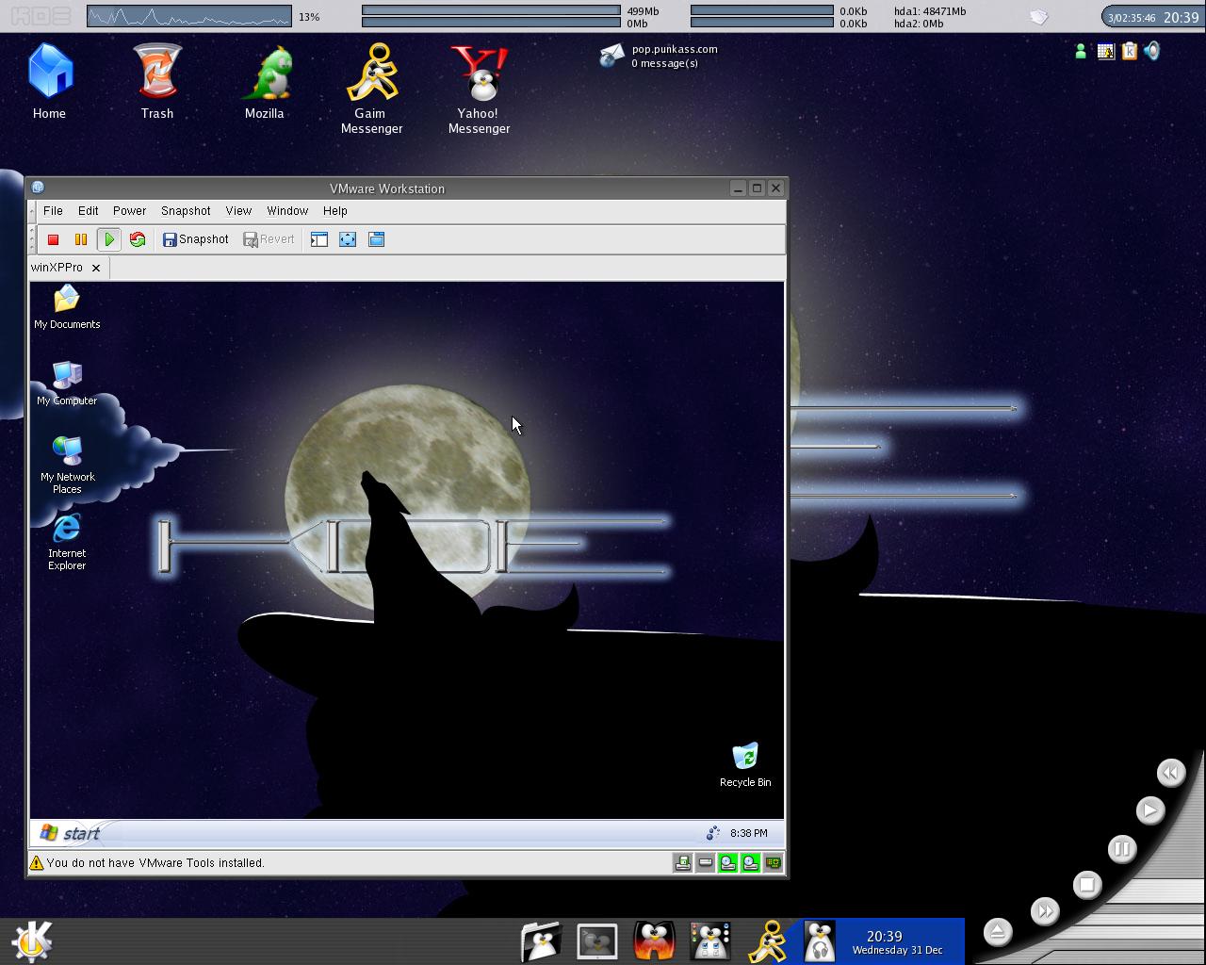The height and width of the screenshot is (965, 1206).
Task: Click the pause media control button
Action: (x=1121, y=849)
